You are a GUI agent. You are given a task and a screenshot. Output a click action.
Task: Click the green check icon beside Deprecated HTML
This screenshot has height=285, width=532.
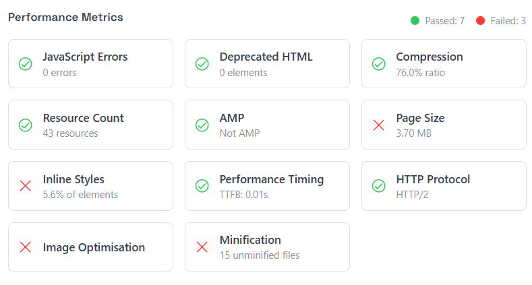(x=202, y=64)
